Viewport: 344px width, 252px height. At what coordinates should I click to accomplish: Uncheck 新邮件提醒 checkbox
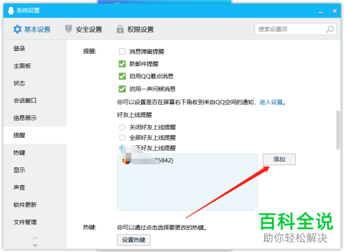pos(122,64)
